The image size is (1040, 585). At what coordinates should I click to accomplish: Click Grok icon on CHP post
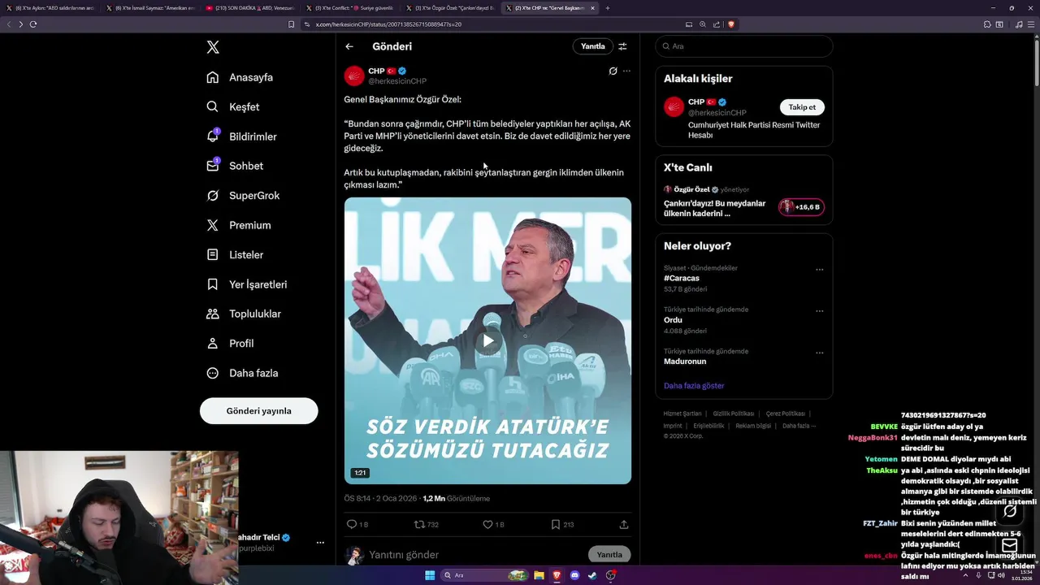click(x=613, y=71)
